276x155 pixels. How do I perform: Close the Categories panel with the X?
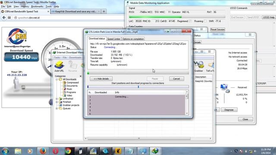click(x=81, y=76)
